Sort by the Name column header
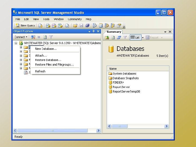 pos(138,69)
